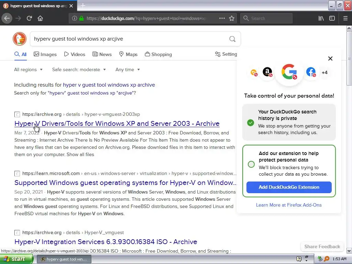This screenshot has width=352, height=264.
Task: Bookmark this page with the star
Action: 232,18
